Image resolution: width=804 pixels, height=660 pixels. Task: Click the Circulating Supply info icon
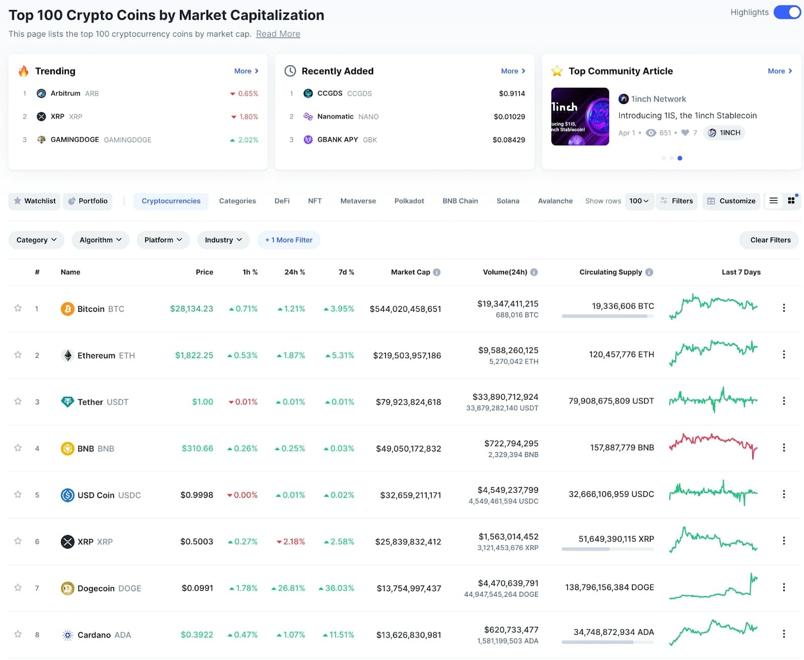coord(649,272)
